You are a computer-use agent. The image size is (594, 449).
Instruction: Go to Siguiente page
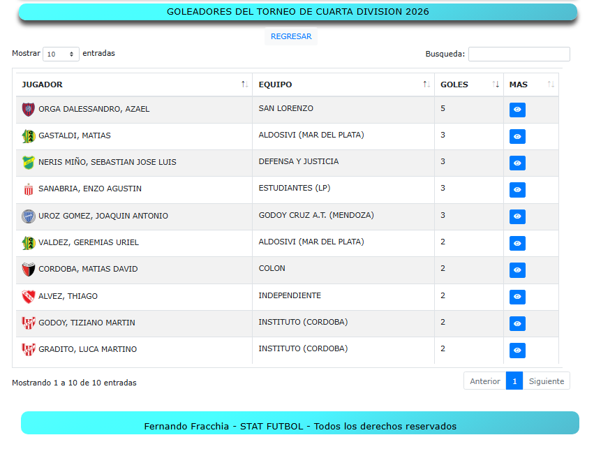547,381
